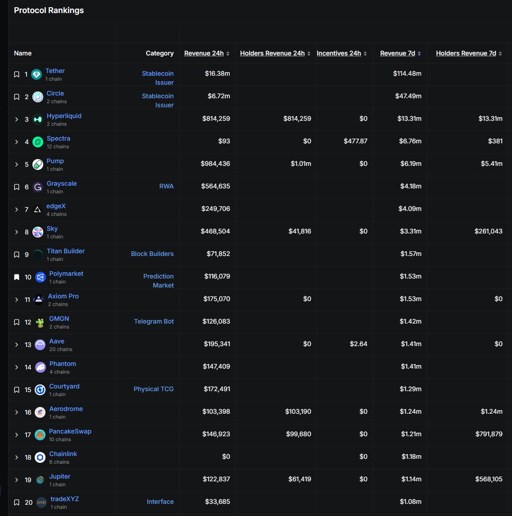
Task: Click the Tether logo icon
Action: (36, 74)
